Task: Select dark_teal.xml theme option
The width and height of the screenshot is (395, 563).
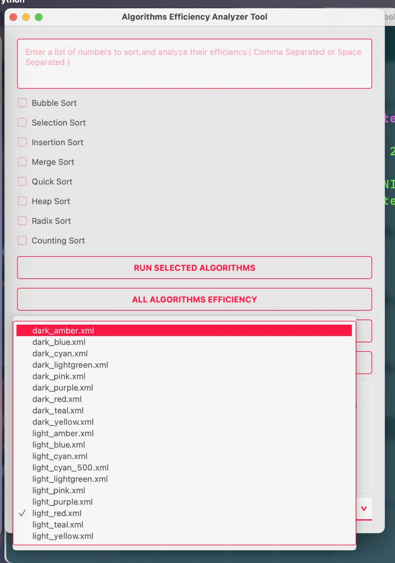Action: (x=184, y=410)
